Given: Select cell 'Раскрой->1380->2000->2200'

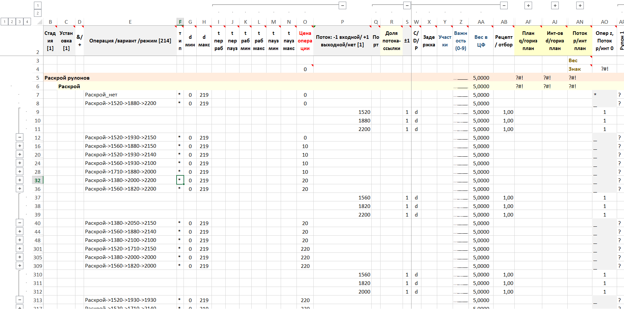Looking at the screenshot, I should tap(121, 180).
